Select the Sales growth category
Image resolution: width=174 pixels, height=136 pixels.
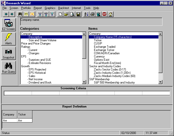point(51,76)
